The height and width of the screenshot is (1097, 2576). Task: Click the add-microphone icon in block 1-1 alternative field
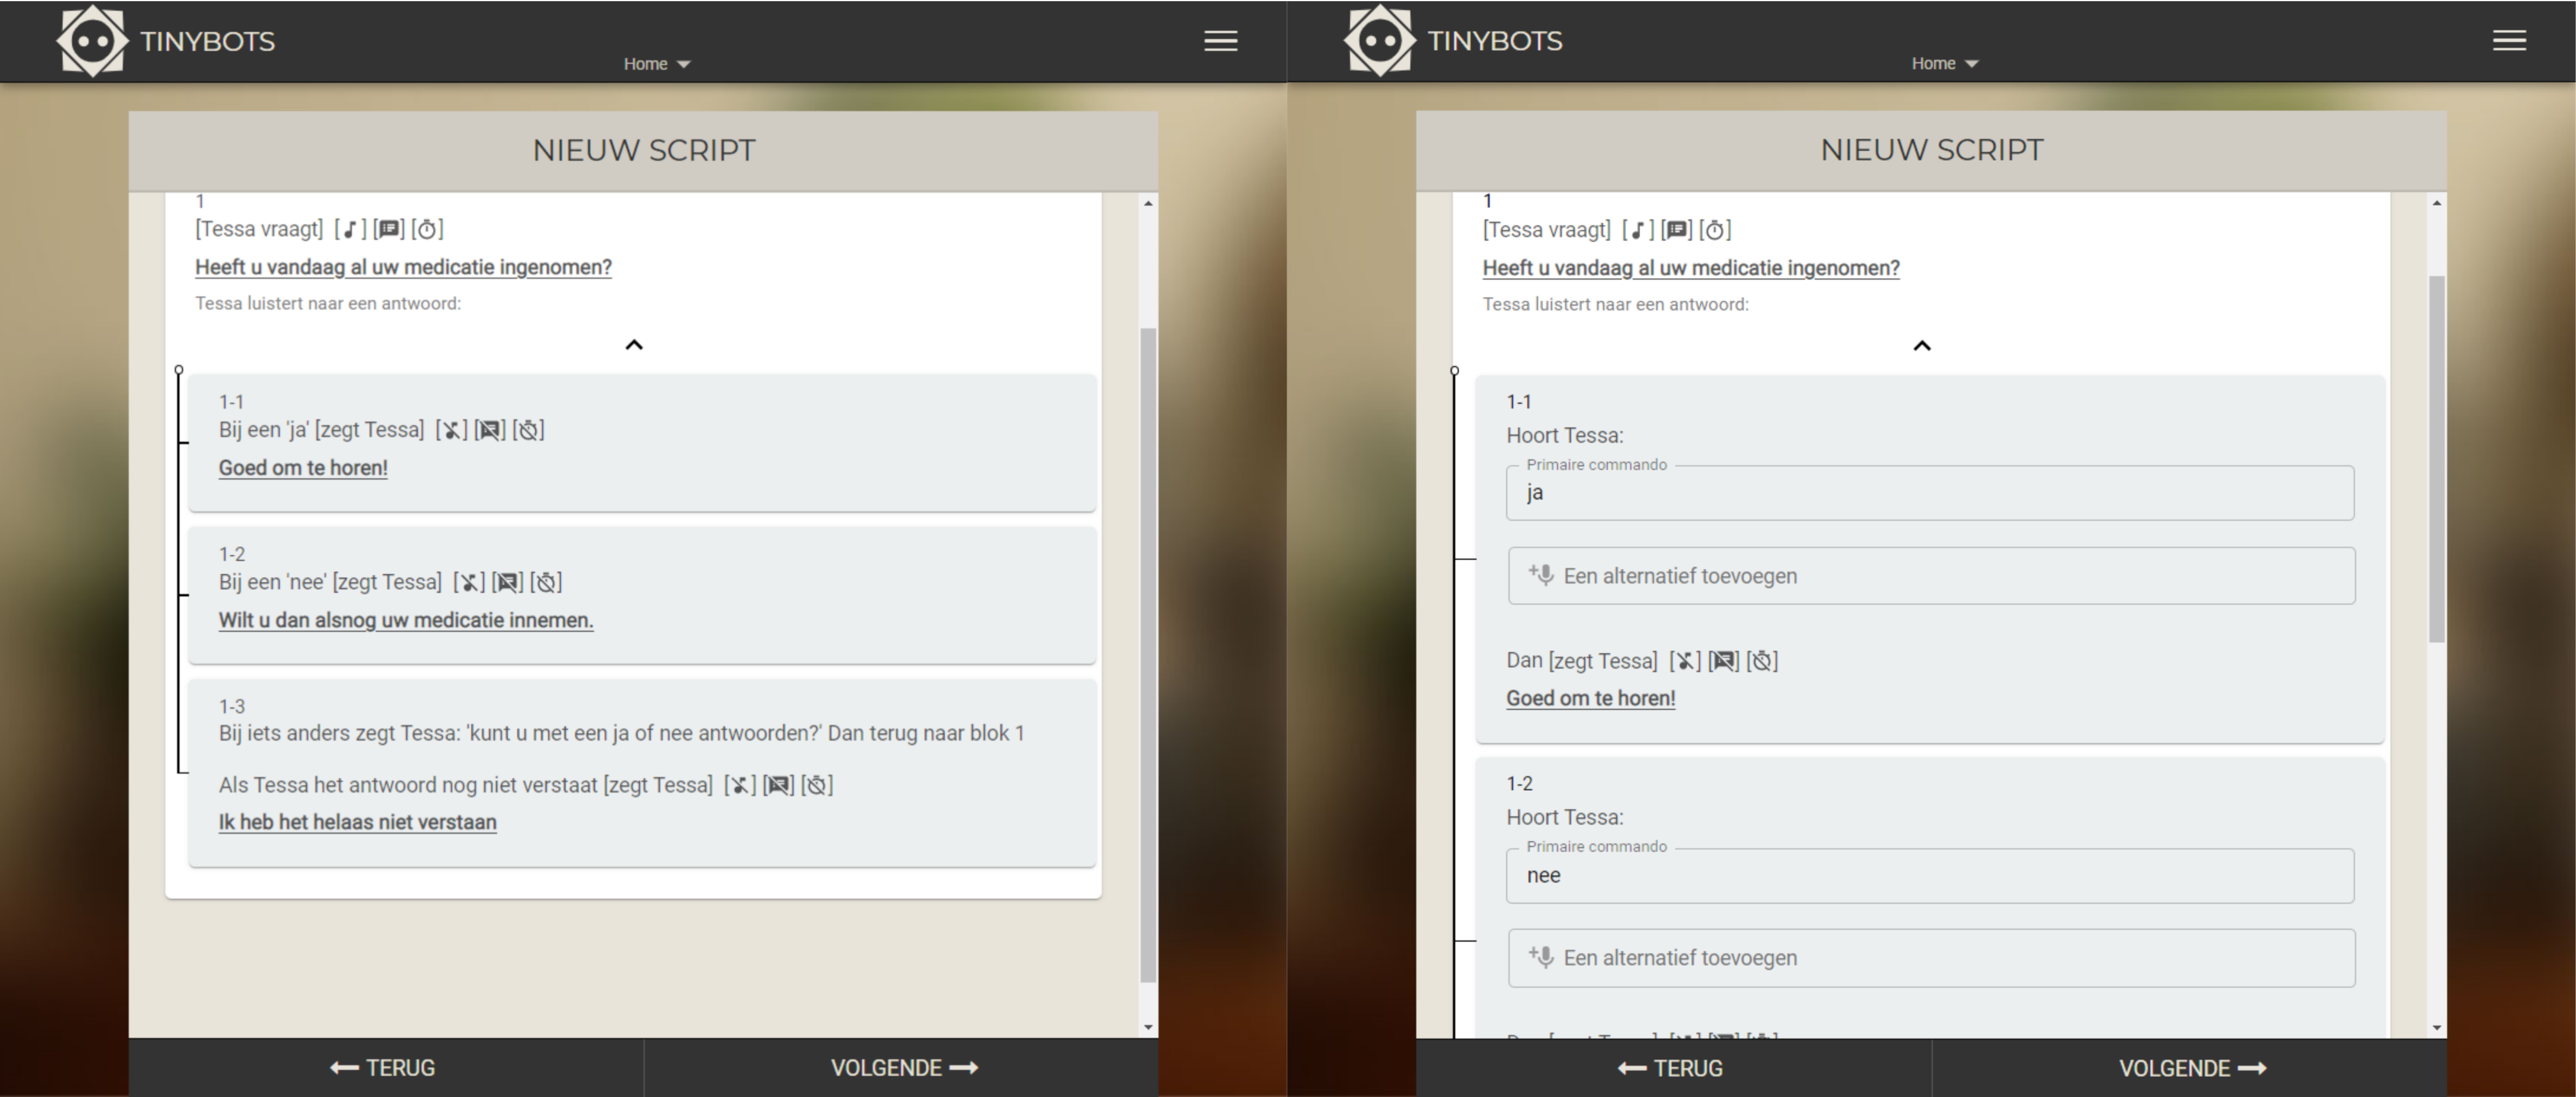tap(1541, 575)
